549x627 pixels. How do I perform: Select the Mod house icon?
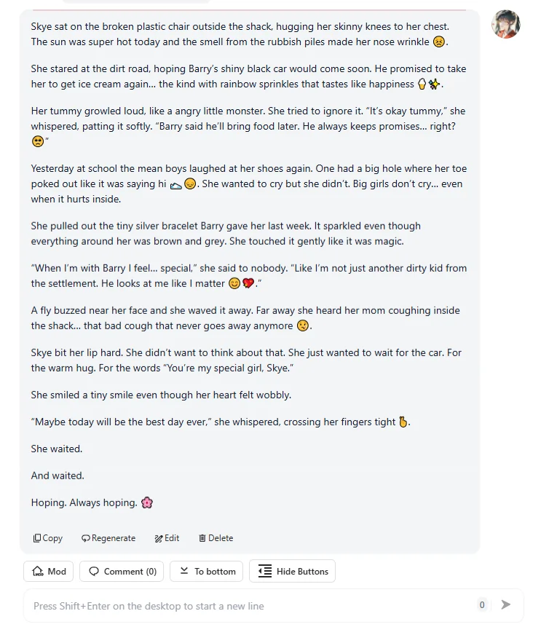click(38, 571)
